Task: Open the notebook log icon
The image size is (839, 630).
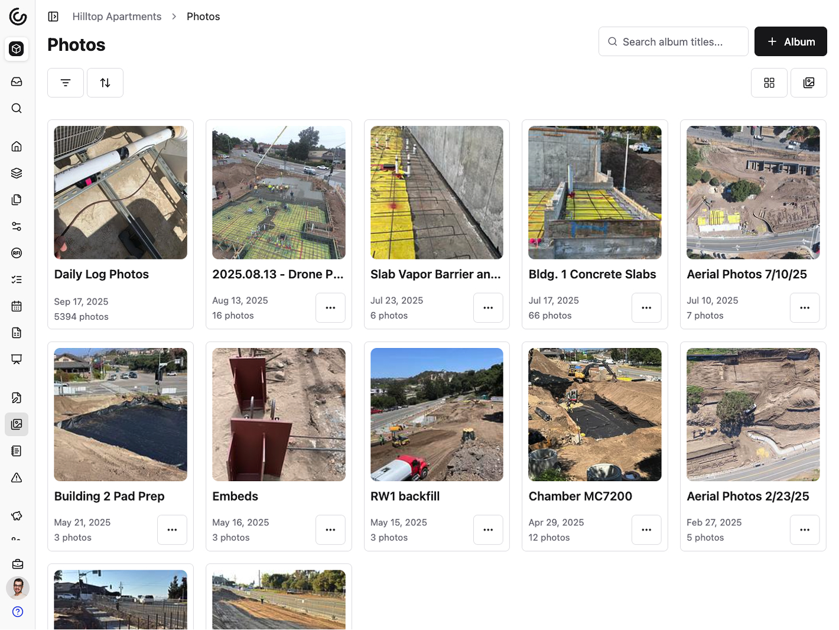Action: pos(17,451)
